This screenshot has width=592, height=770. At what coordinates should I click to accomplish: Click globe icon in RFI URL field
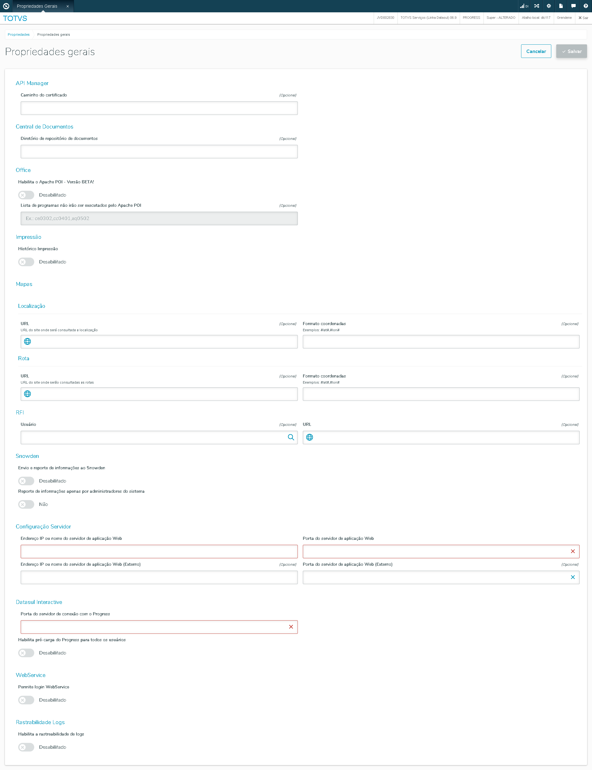[309, 437]
